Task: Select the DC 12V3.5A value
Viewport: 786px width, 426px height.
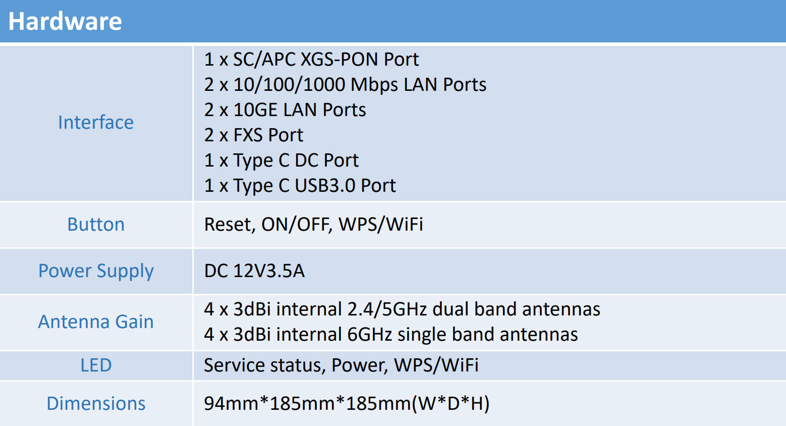Action: point(254,271)
